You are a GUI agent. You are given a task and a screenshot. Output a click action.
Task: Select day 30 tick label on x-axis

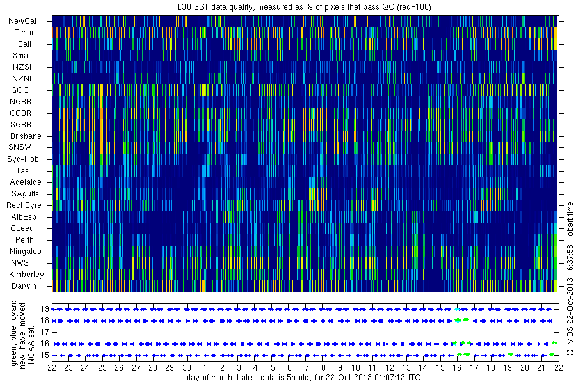(x=187, y=368)
